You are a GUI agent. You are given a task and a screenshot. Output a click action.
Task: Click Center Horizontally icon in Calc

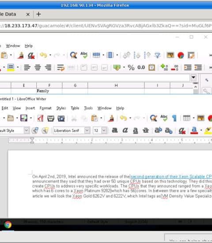click(38, 67)
